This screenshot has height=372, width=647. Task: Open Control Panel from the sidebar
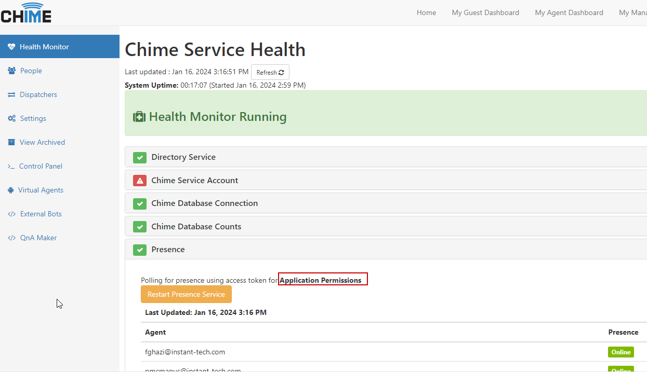[60, 166]
